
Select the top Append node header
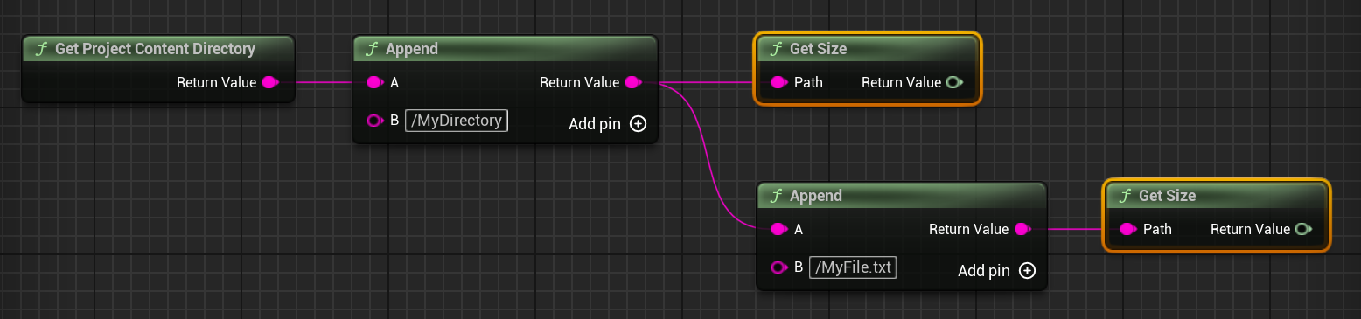tap(505, 49)
